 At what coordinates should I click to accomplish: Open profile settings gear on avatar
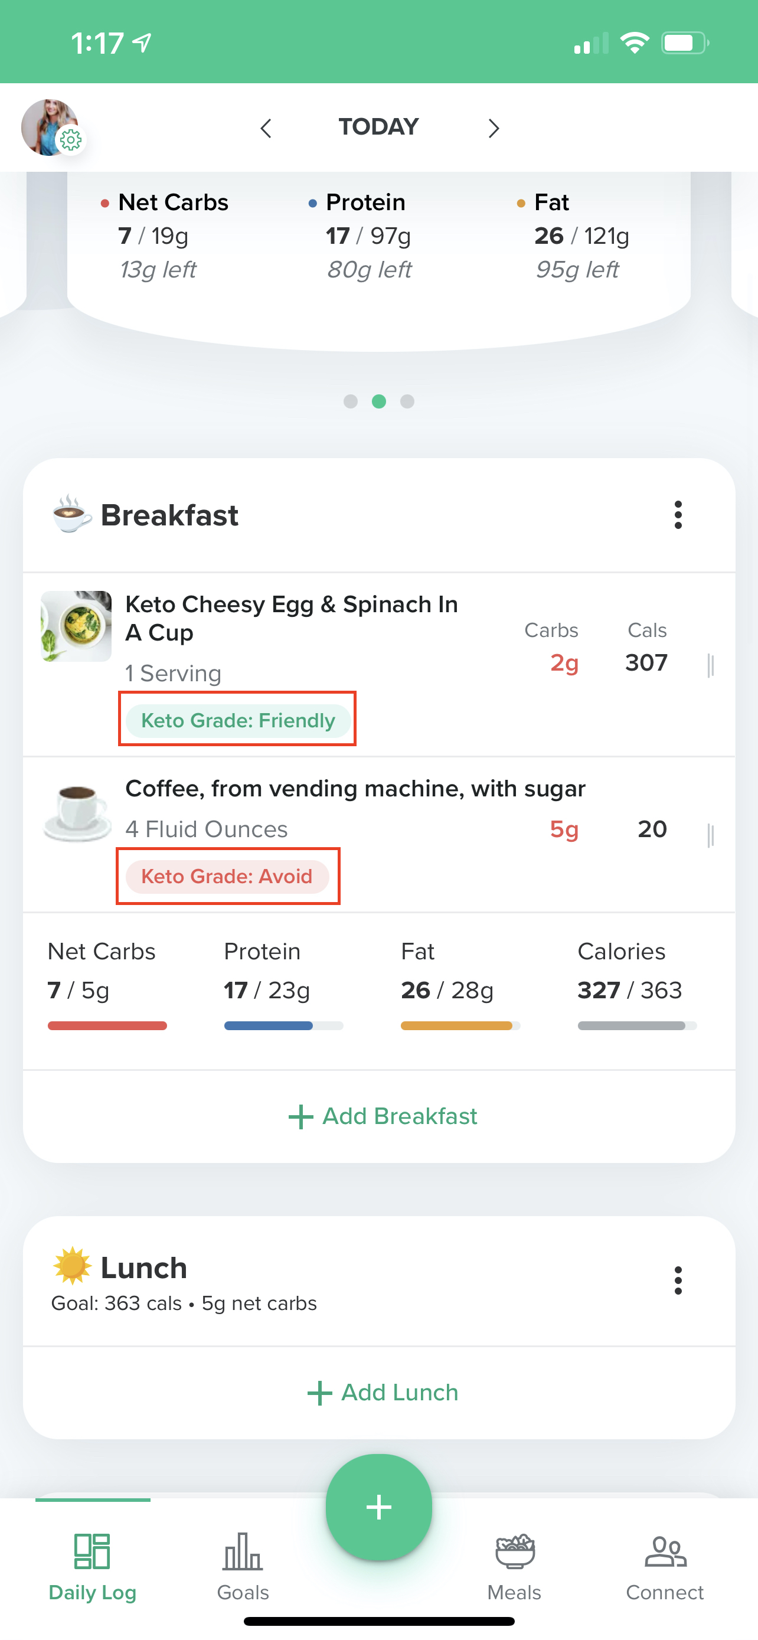pos(70,139)
